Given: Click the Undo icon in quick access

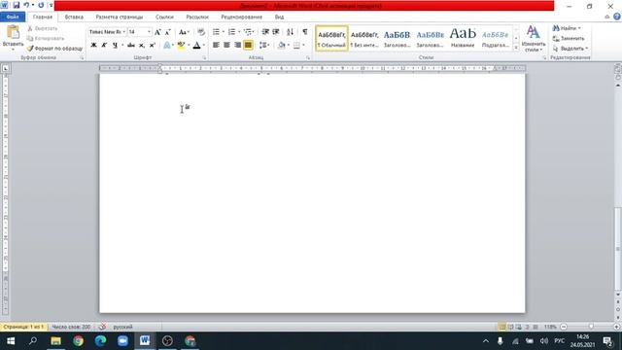Looking at the screenshot, I should pos(26,5).
